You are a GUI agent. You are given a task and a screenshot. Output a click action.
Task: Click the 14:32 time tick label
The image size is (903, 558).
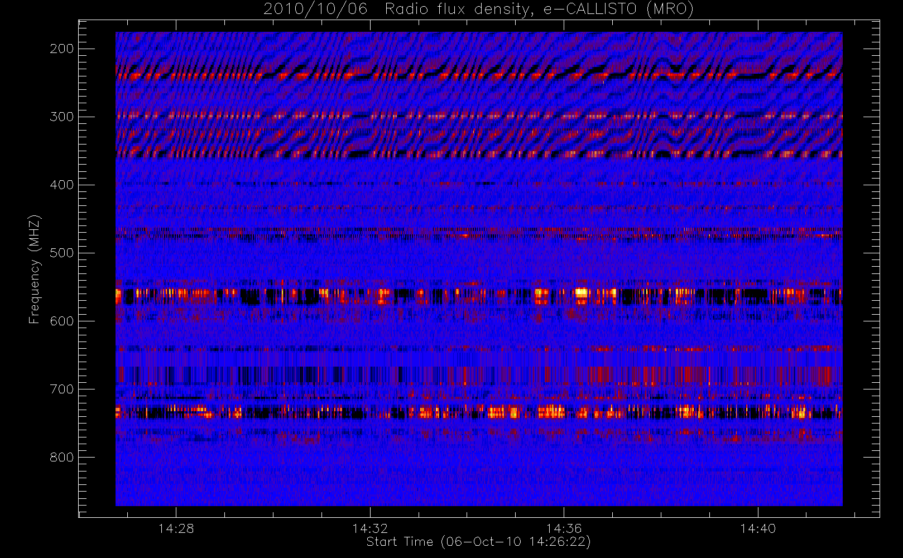click(370, 528)
